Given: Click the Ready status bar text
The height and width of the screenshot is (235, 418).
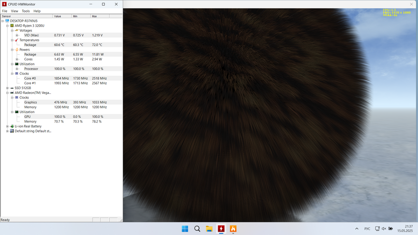Looking at the screenshot, I should 5,220.
